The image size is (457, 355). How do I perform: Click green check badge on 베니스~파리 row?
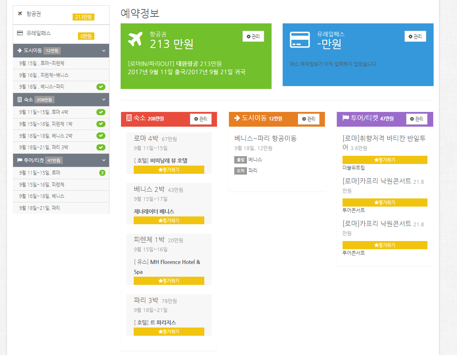click(101, 87)
